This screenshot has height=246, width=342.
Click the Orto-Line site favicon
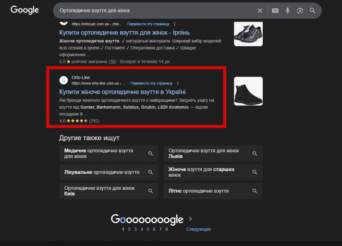pos(64,80)
